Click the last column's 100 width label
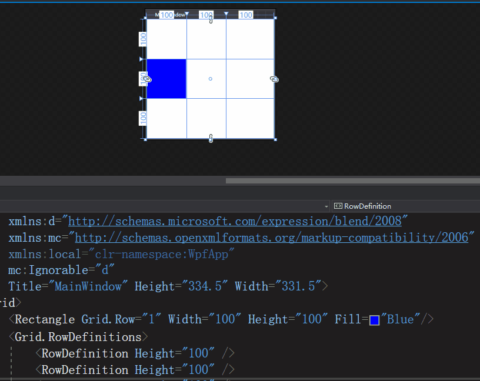Image resolution: width=480 pixels, height=381 pixels. click(246, 15)
